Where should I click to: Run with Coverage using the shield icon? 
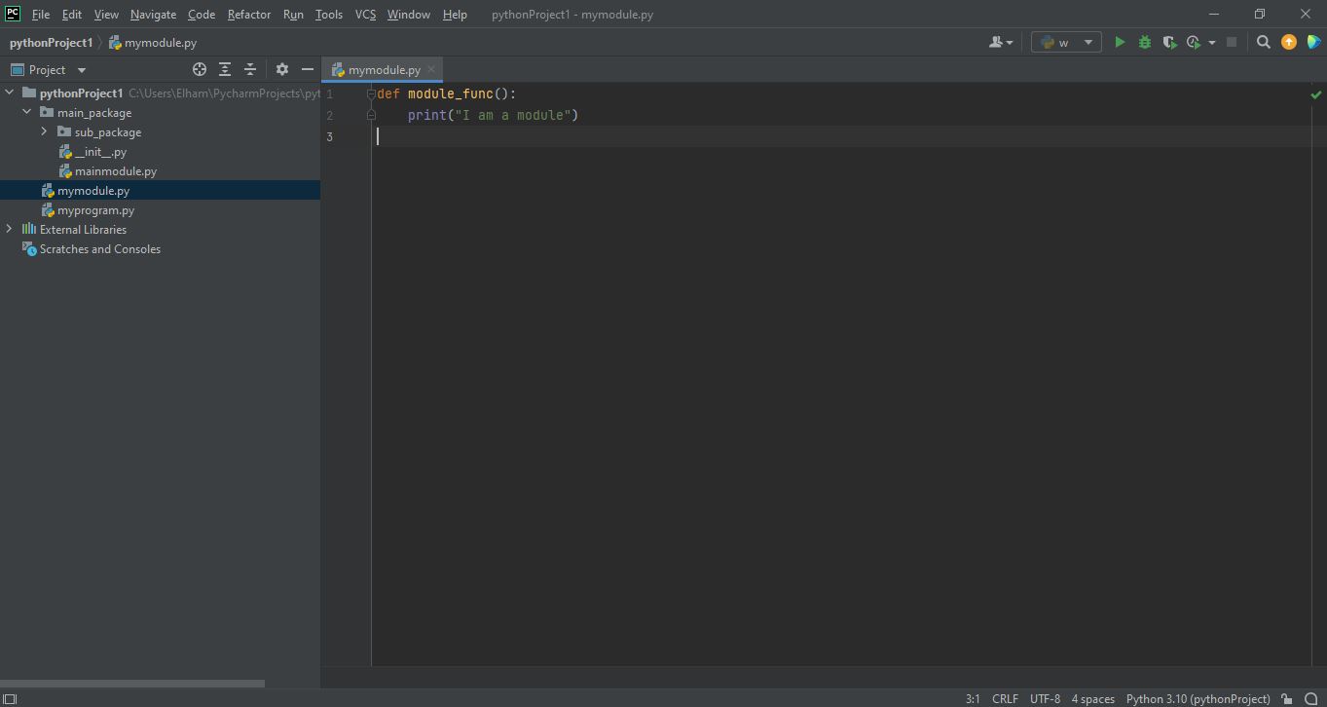(1169, 42)
